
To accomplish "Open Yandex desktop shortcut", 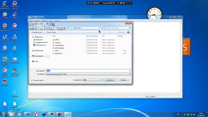I will [15, 26].
